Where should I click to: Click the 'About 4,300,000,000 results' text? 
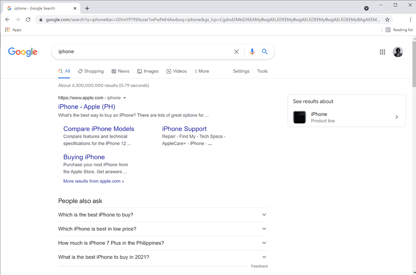(104, 85)
